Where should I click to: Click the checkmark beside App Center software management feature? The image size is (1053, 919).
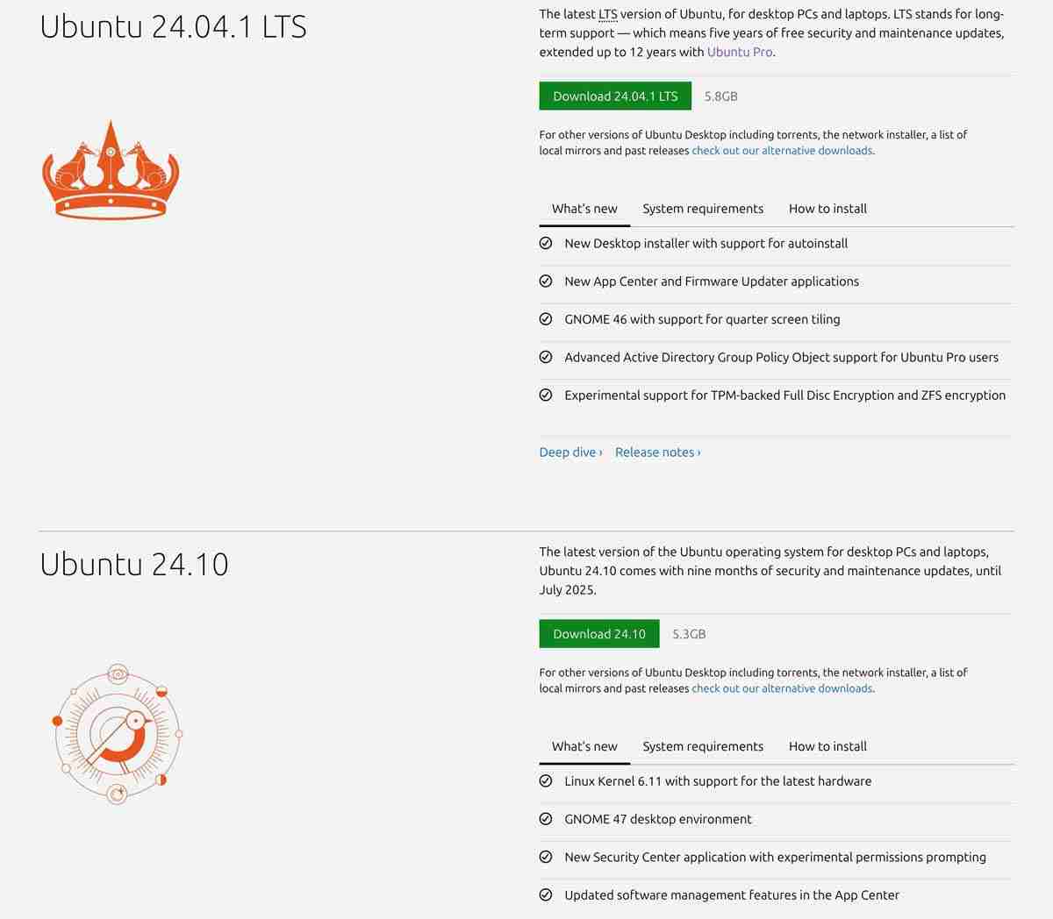tap(546, 894)
